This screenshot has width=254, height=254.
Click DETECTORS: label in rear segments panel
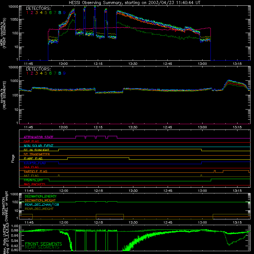[x=38, y=69]
